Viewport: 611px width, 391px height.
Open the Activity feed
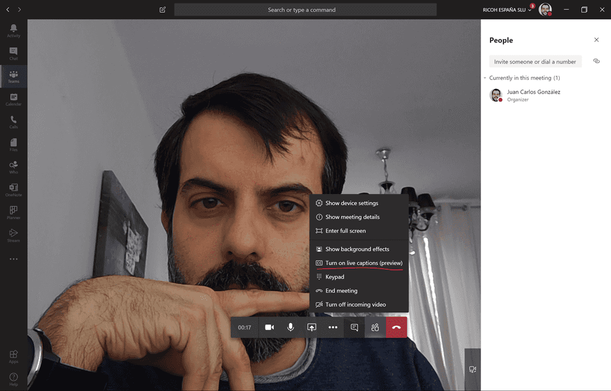(x=14, y=31)
